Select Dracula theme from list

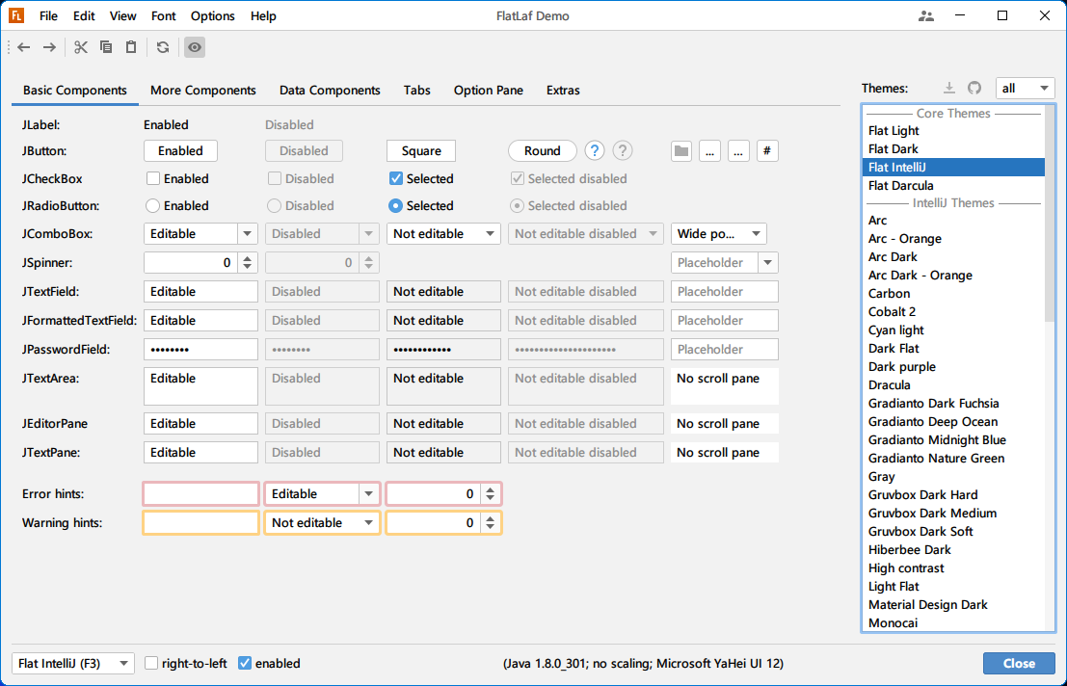tap(953, 384)
